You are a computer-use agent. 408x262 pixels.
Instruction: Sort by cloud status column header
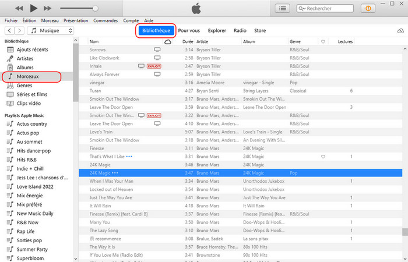[168, 42]
